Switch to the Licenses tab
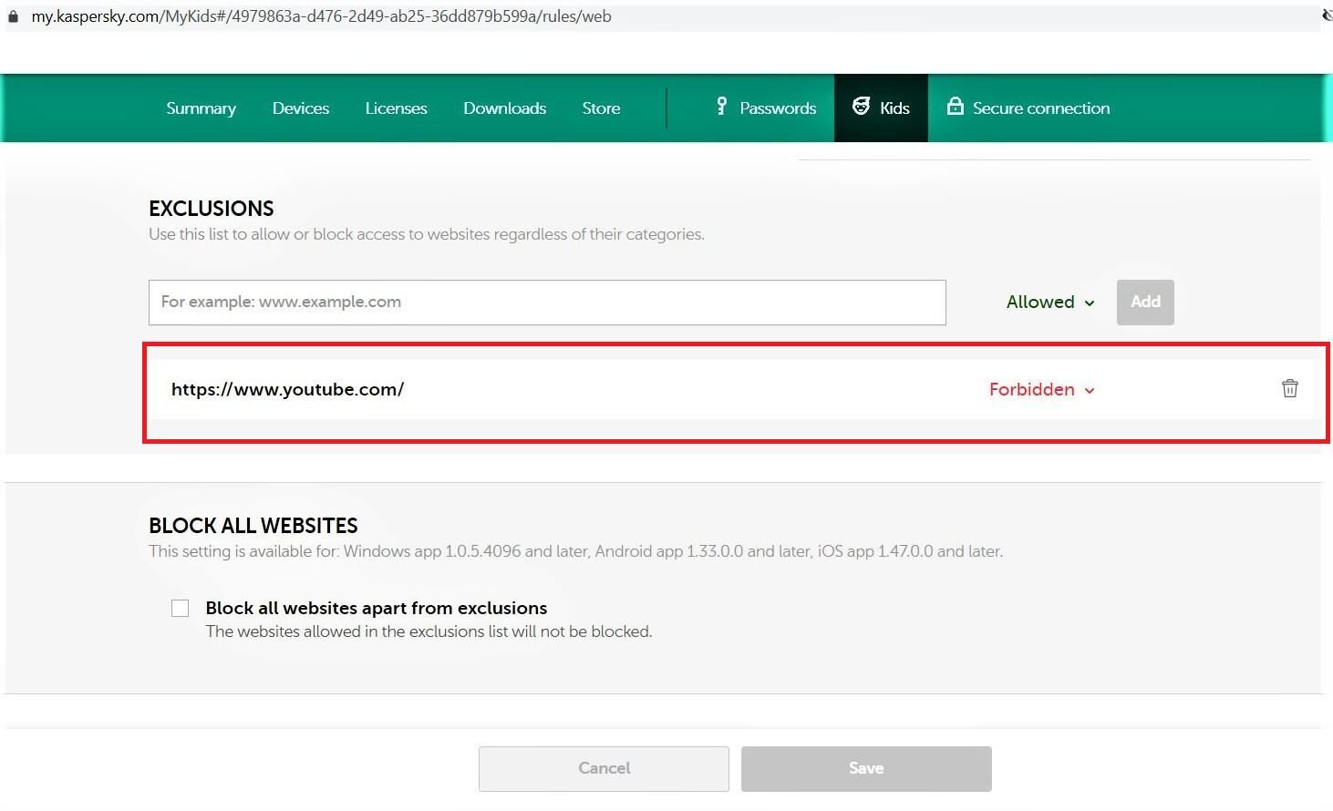The width and height of the screenshot is (1333, 811). point(396,108)
